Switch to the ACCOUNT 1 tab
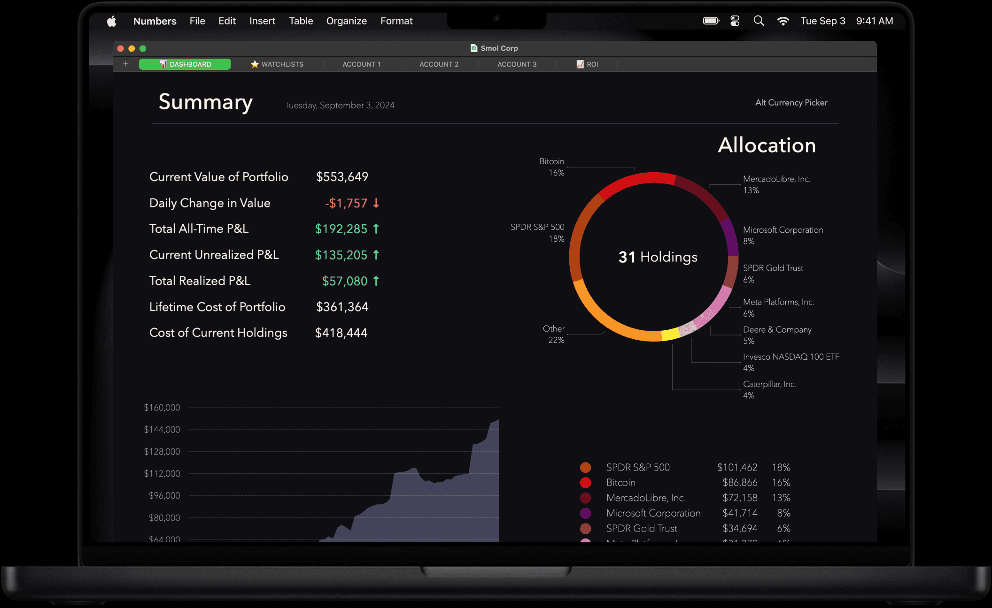Screen dimensions: 992x608 coord(362,64)
